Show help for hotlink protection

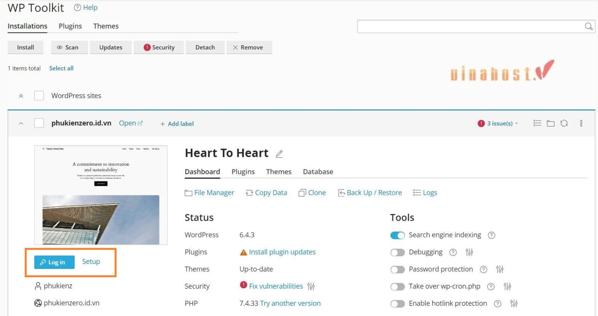498,303
